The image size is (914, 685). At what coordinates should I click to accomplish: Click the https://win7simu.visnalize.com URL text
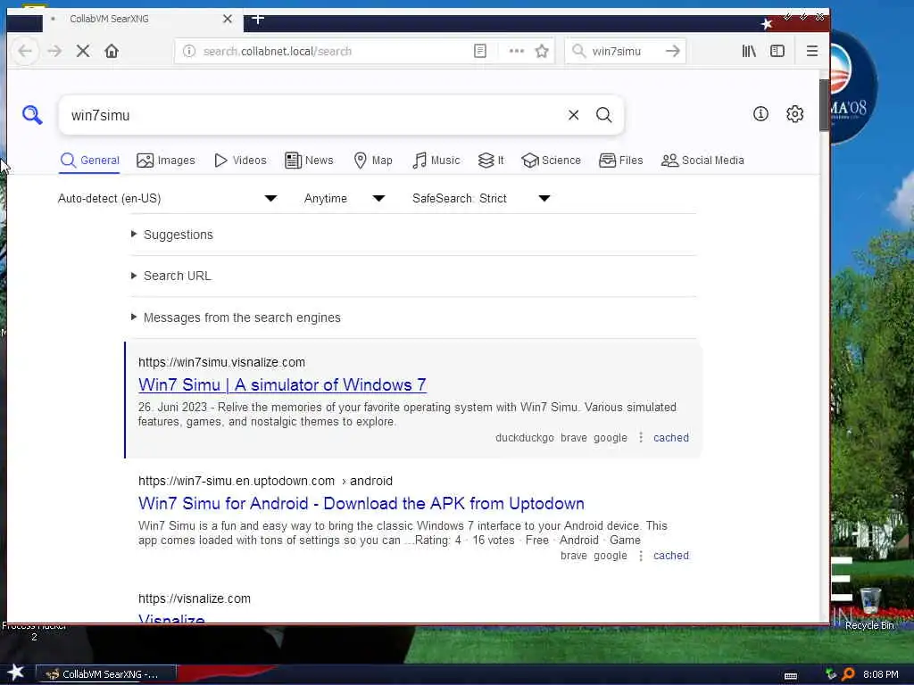coord(221,362)
